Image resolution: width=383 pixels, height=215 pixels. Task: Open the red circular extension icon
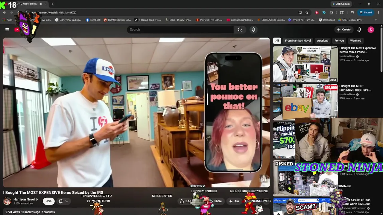coord(317,13)
